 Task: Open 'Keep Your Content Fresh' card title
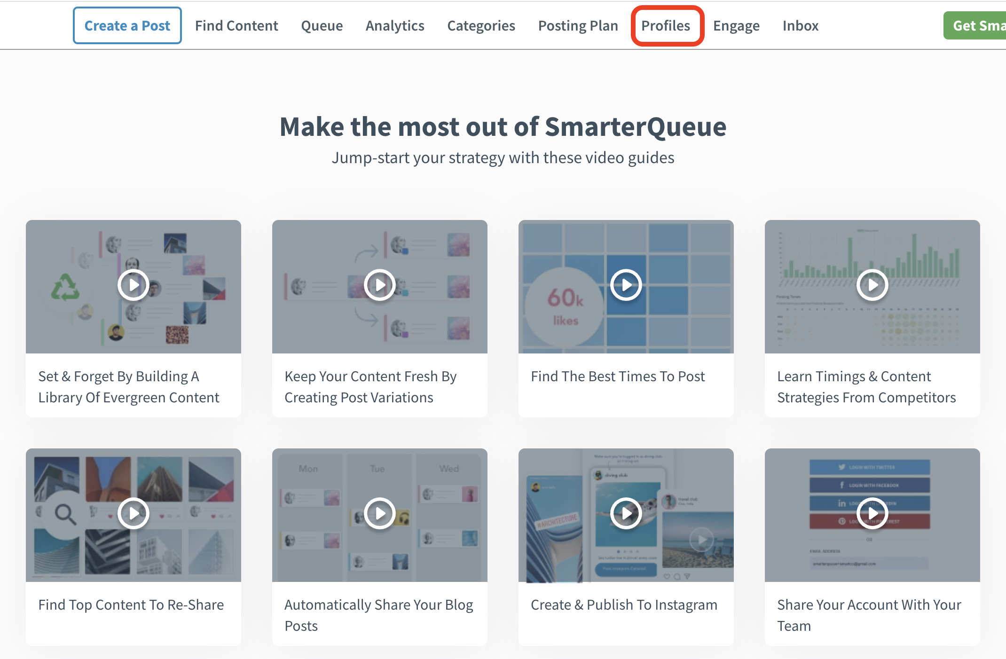[370, 387]
